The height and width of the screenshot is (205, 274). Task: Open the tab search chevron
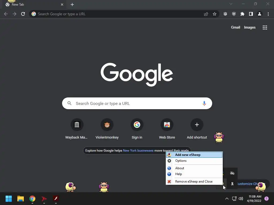231,4
